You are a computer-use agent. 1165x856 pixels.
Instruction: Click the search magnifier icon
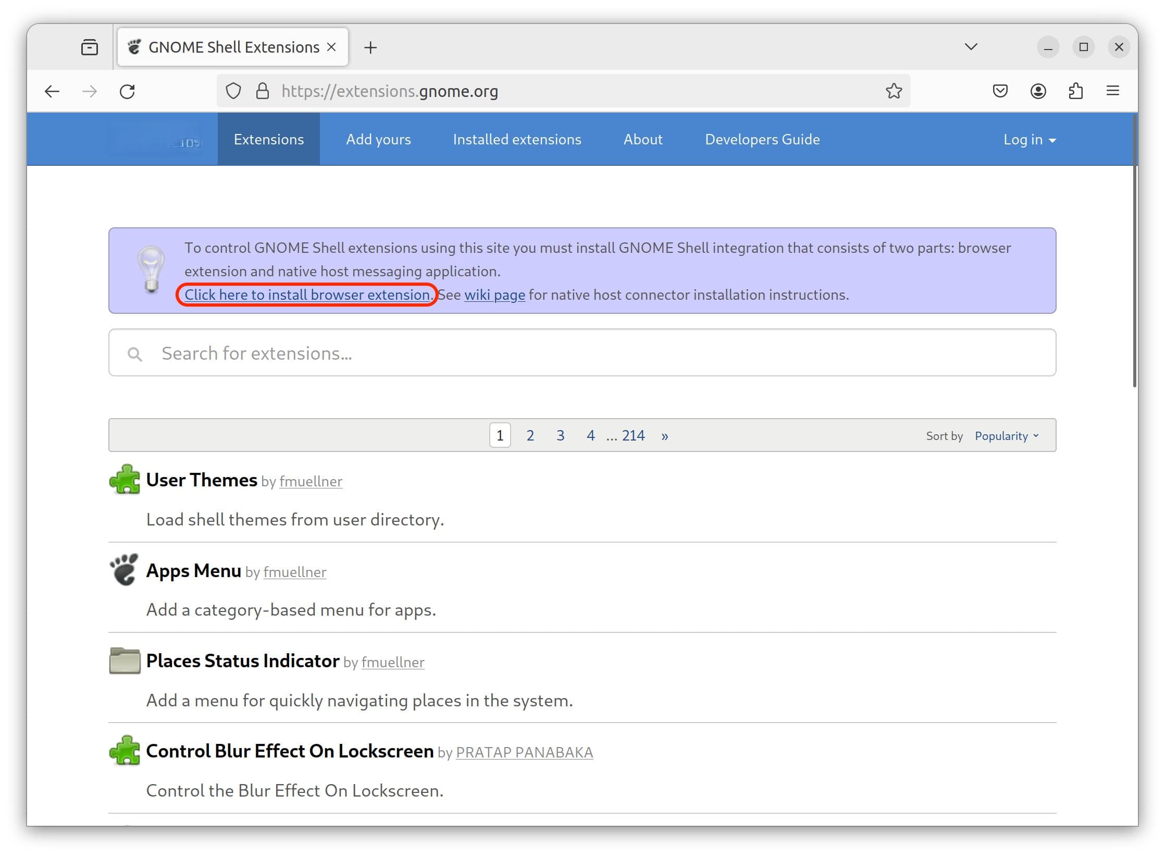coord(135,354)
